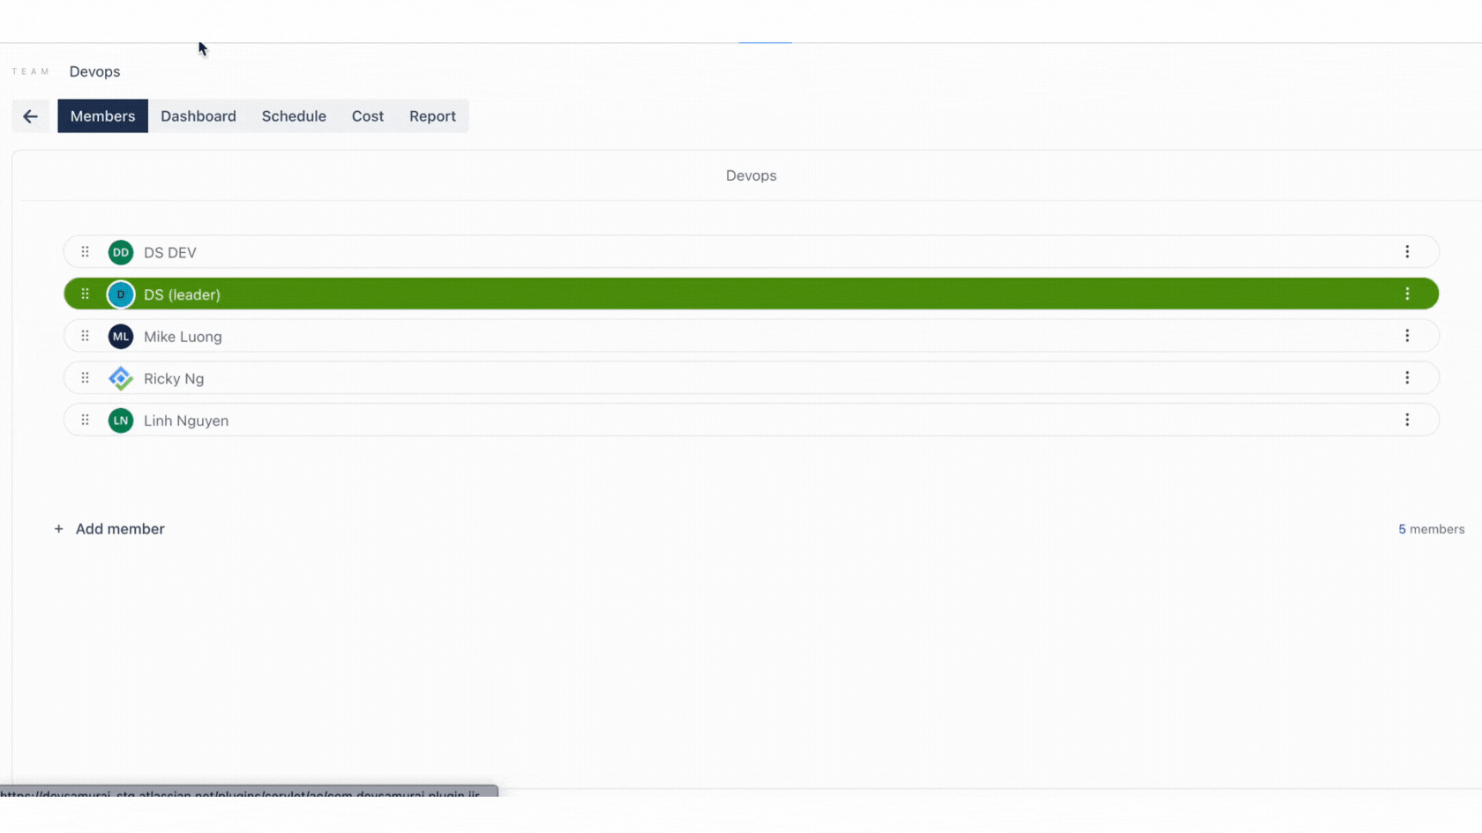This screenshot has width=1482, height=833.
Task: Open the more options menu for Linh Nguyen
Action: (x=1407, y=420)
